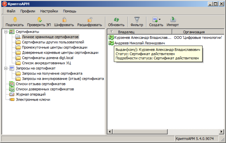This screenshot has height=143, width=226.
Task: Select Доверенные корневые центры сертификации item
Action: pyautogui.click(x=60, y=52)
